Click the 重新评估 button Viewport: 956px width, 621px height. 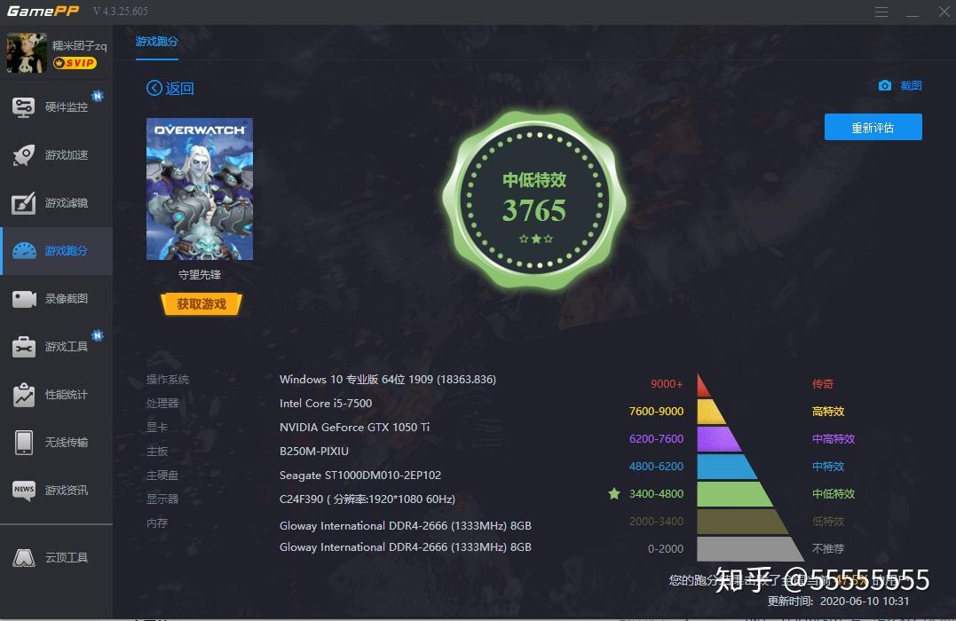(x=873, y=127)
